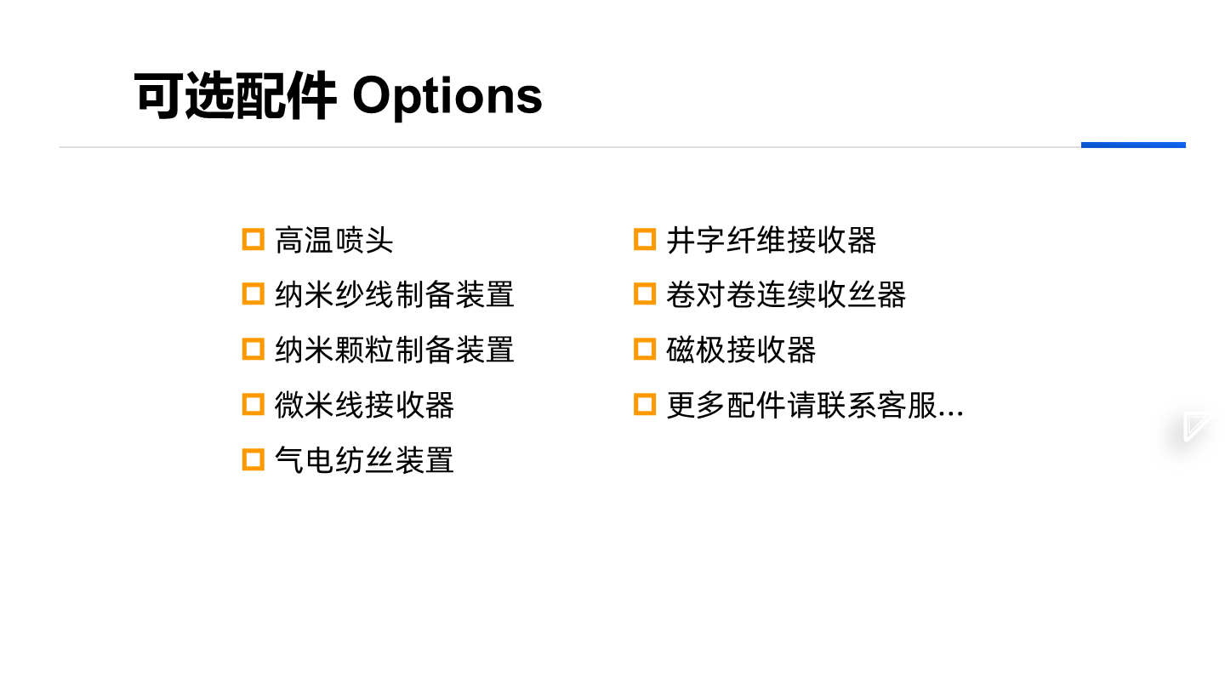Select the orange bullet next to 气电纺丝装置
The height and width of the screenshot is (689, 1225).
pyautogui.click(x=253, y=459)
